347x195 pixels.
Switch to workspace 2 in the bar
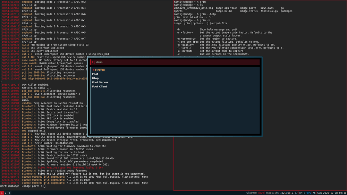[x=6, y=193]
